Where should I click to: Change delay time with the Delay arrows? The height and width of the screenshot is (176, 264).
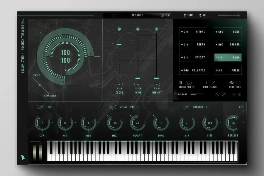coord(138,107)
